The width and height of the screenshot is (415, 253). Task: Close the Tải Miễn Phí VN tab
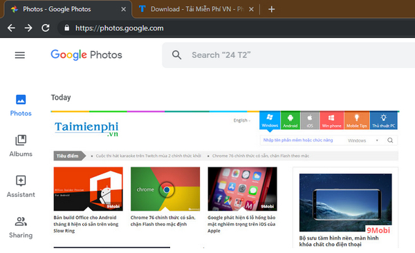(x=251, y=9)
